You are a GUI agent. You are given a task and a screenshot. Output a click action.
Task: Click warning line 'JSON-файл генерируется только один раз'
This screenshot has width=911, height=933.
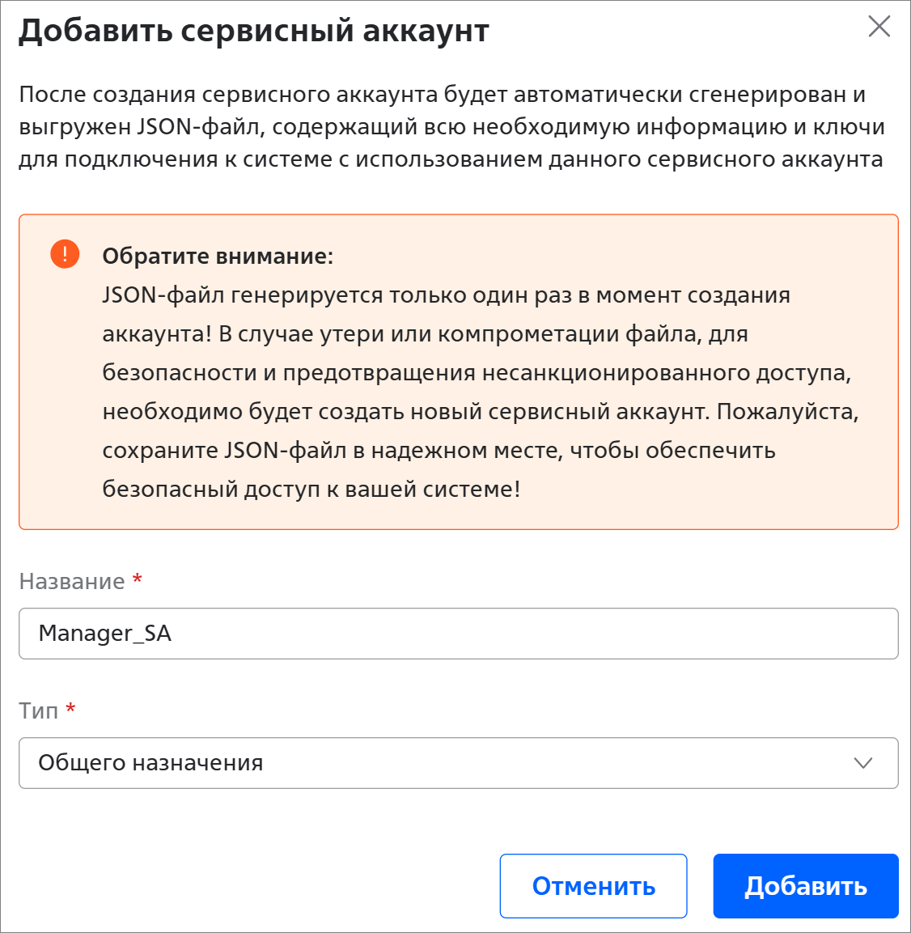(x=446, y=295)
